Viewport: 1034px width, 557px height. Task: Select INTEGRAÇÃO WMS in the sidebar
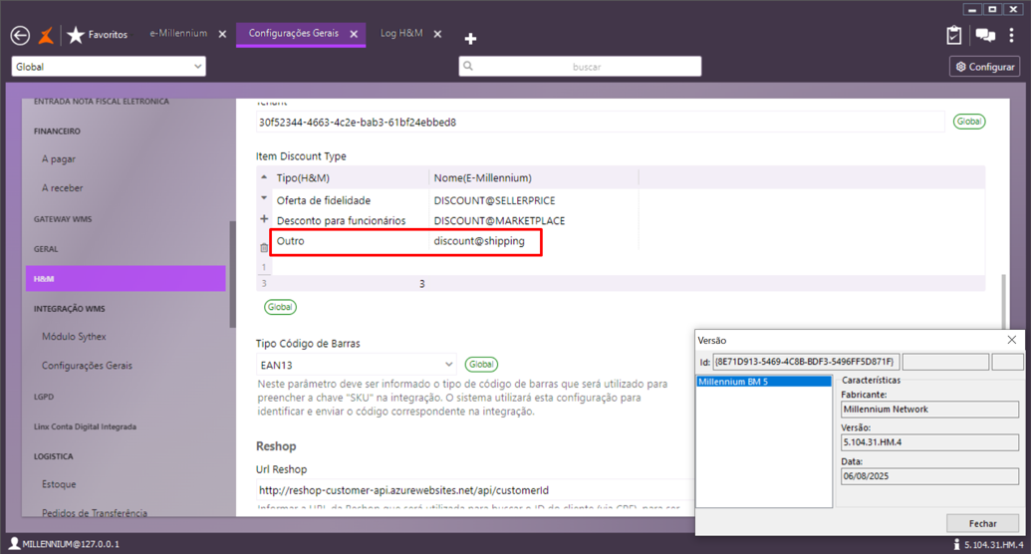pos(70,309)
